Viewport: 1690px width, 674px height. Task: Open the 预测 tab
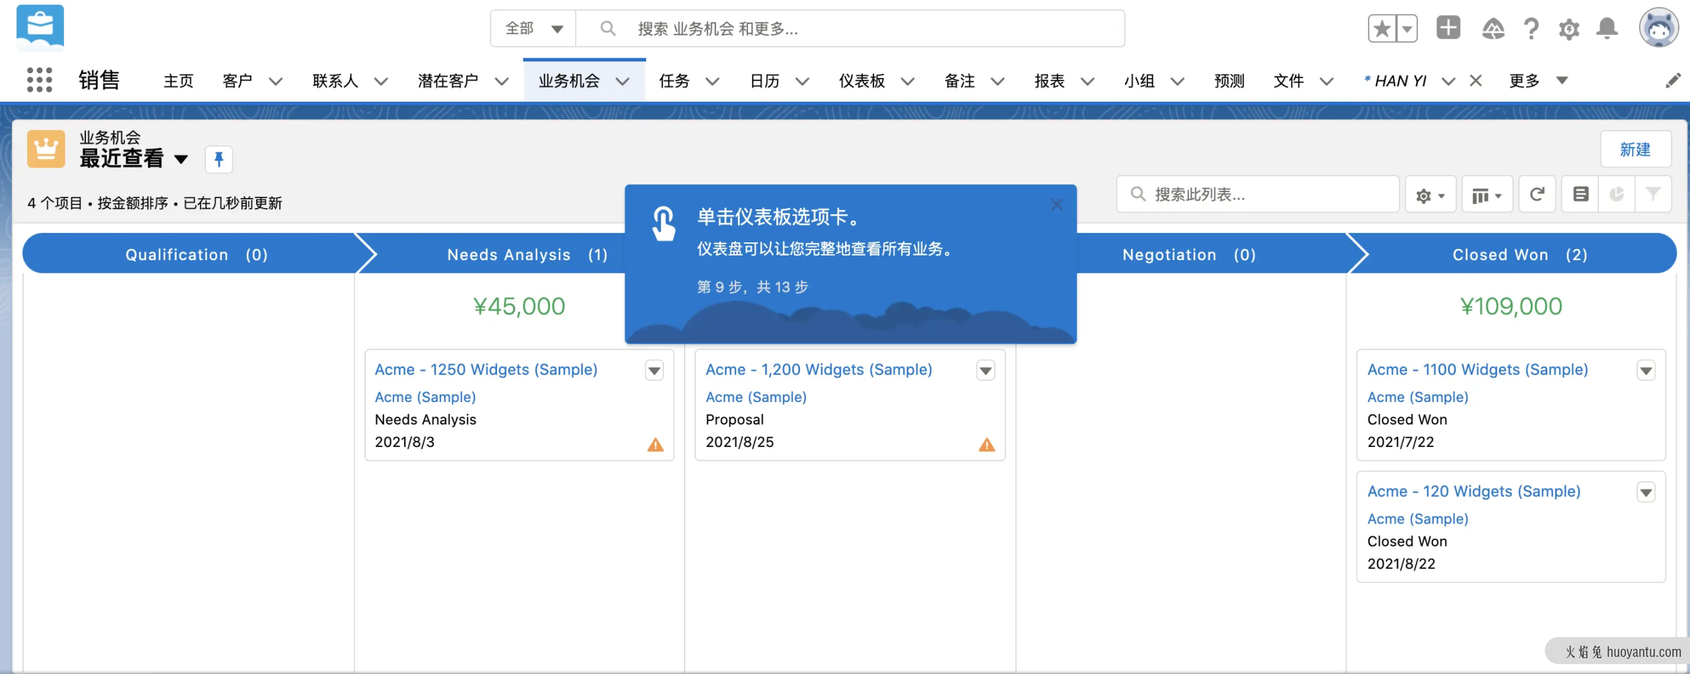tap(1229, 81)
